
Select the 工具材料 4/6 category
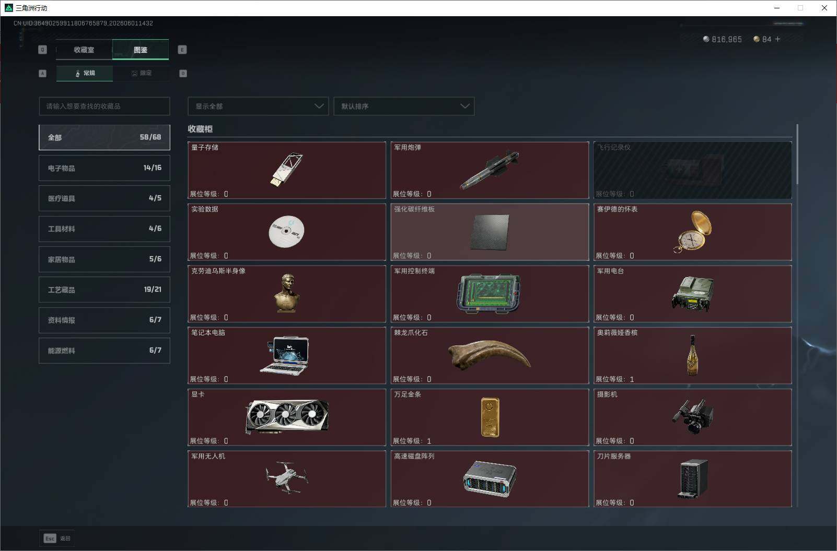coord(104,229)
